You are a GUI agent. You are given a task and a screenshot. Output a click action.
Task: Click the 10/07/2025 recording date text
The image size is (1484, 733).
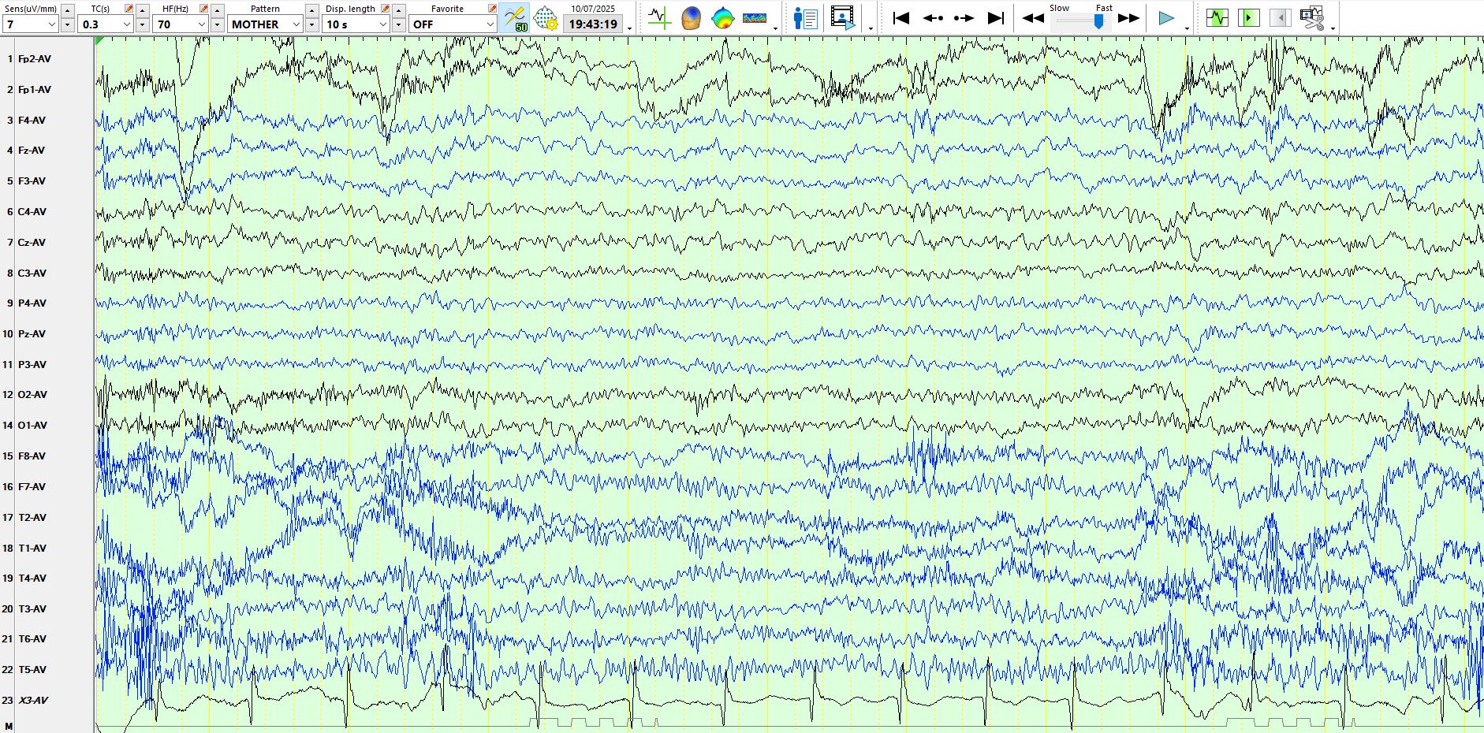click(x=593, y=9)
